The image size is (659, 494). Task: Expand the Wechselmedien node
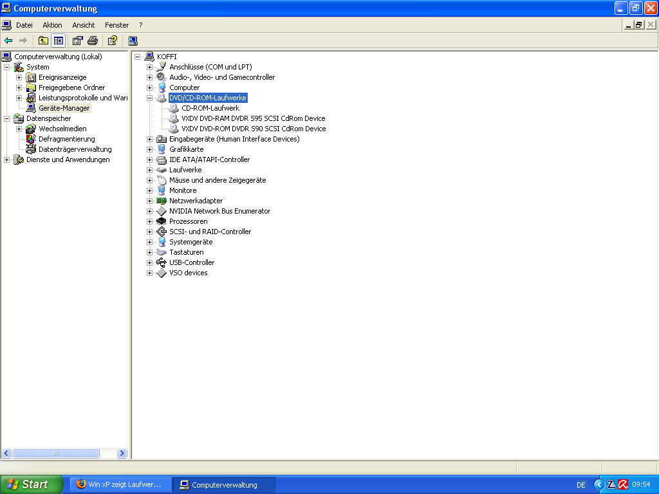[x=19, y=129]
